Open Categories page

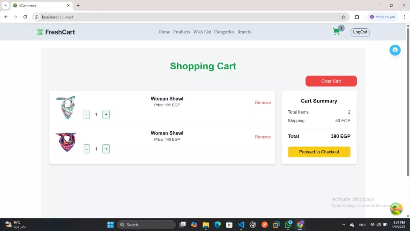coord(224,32)
